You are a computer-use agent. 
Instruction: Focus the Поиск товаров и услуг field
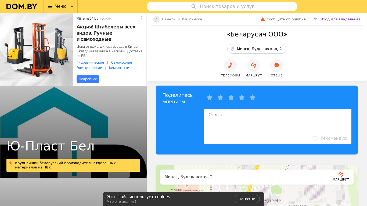click(222, 6)
